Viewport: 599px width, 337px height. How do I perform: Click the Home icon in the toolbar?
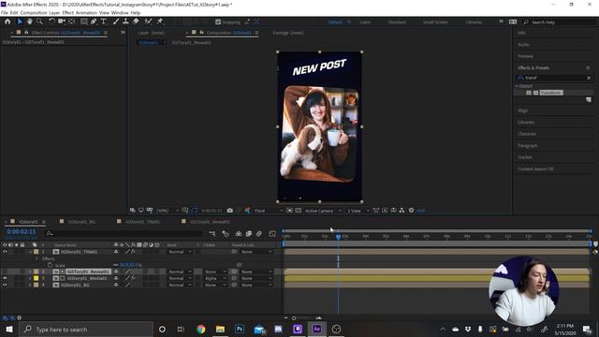7,22
